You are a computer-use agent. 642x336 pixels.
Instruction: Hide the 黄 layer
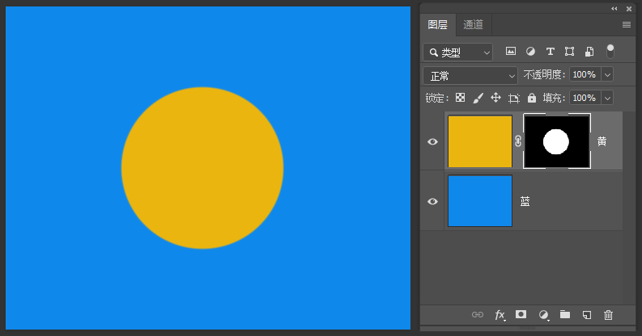pos(433,141)
